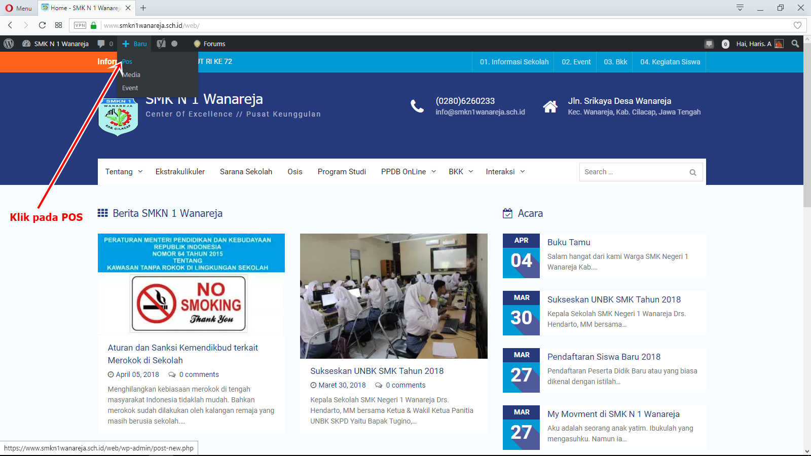Click the search magnifier button in site search

[x=693, y=172]
